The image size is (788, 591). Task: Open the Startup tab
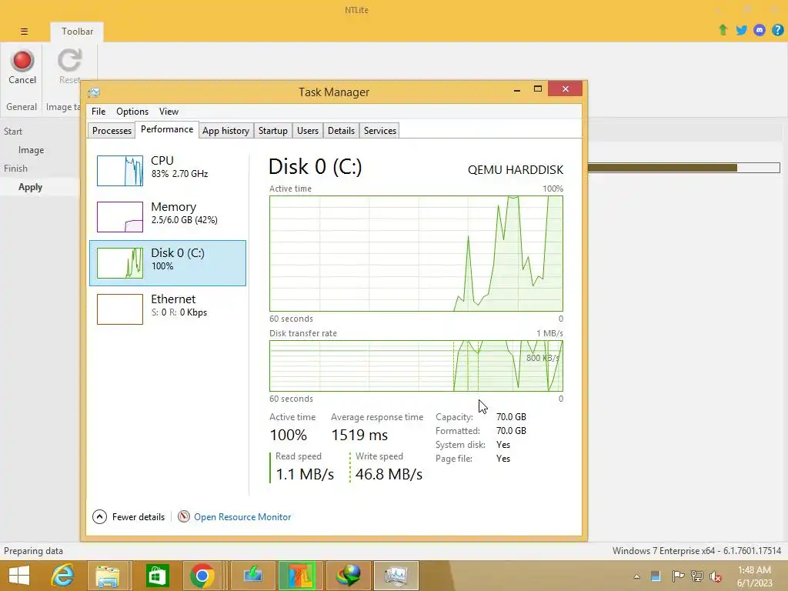coord(273,131)
